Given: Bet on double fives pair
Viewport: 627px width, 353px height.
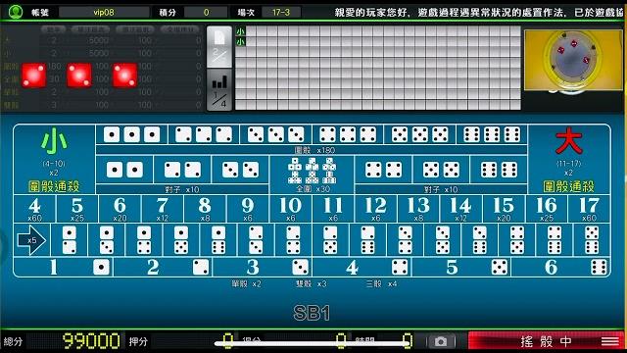Looking at the screenshot, I should (441, 170).
